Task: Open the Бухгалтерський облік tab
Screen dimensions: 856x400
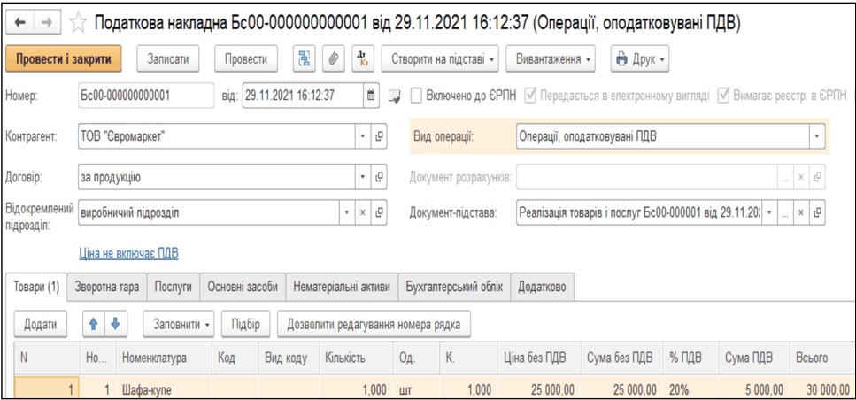Action: 452,287
